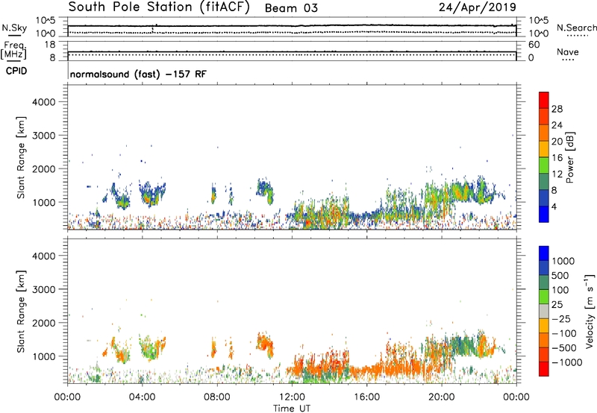The image size is (597, 413).
Task: Click '1000' on the velocity panel range axis
Action: pyautogui.click(x=44, y=356)
